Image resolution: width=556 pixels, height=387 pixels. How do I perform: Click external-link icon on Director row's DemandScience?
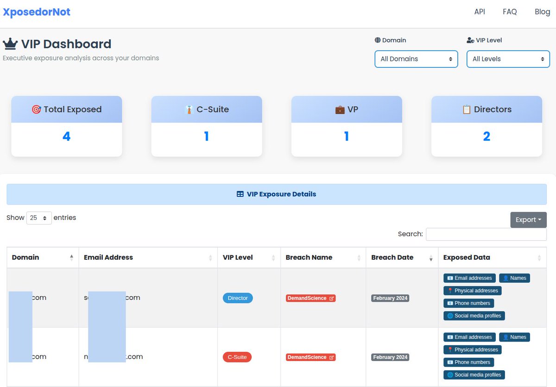tap(331, 298)
